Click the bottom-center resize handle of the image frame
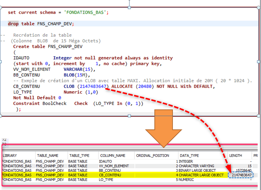Viewport: 261px width, 190px height. (x=129, y=116)
